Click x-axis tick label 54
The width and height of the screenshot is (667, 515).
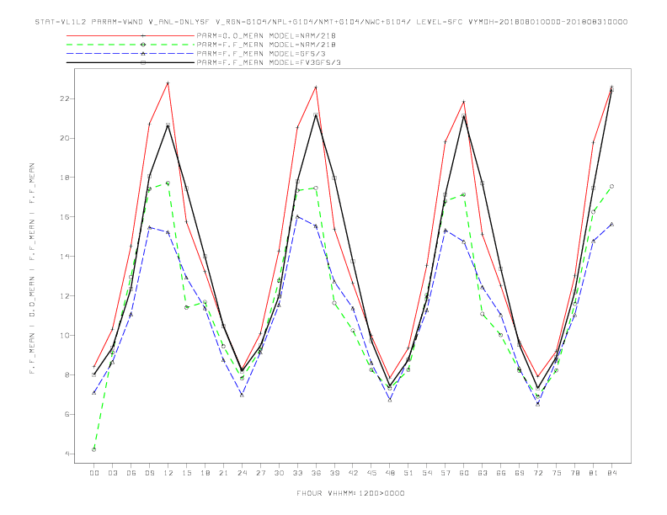[427, 473]
